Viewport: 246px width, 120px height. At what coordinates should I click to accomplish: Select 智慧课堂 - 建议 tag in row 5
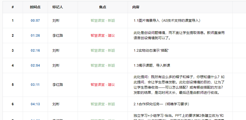point(103,85)
